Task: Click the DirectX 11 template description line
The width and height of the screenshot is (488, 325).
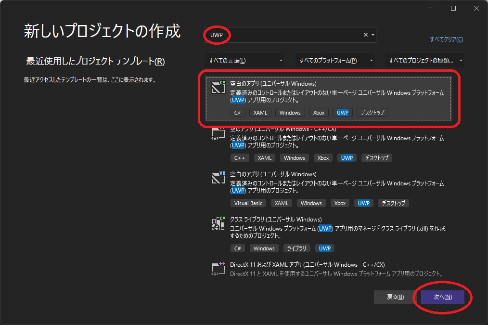Action: pyautogui.click(x=336, y=273)
